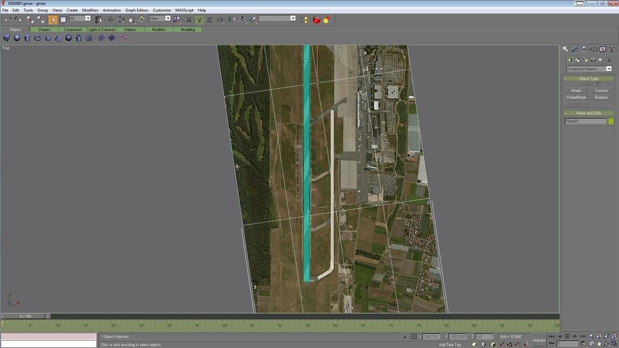Viewport: 619px width, 348px height.
Task: Enable Animate mode
Action: [x=540, y=340]
